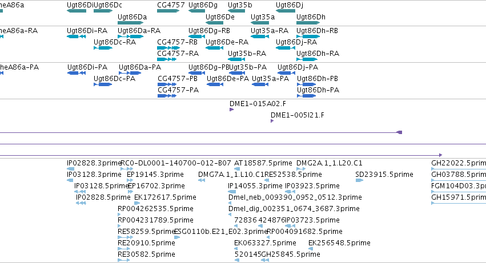Select the Ugt86Dg gene label

[203, 5]
